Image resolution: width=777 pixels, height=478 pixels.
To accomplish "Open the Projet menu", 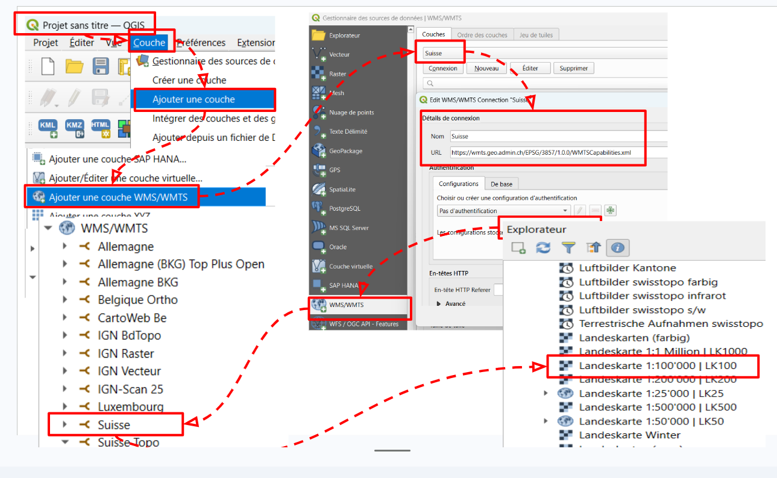I will pyautogui.click(x=46, y=43).
